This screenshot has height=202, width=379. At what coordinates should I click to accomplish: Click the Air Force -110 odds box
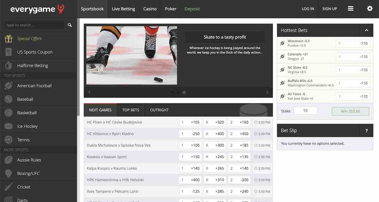pos(353,96)
